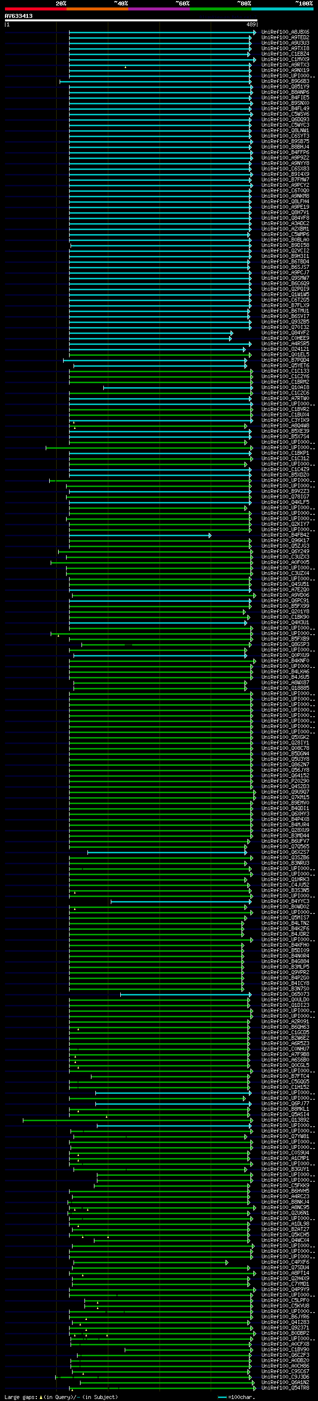
Task: Select subject UniRef100_B9I4X9
Action: coord(285,174)
